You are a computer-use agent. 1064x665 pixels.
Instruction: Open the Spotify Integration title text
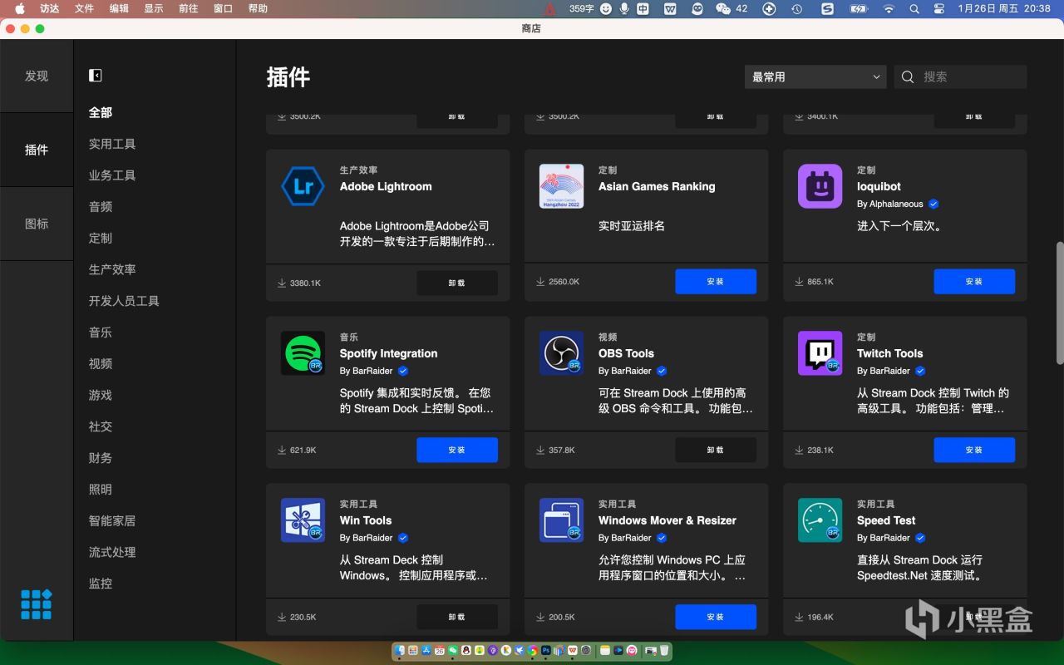coord(388,353)
